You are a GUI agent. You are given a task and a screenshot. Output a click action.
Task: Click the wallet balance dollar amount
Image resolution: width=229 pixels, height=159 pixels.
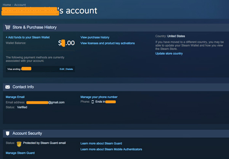point(66,43)
